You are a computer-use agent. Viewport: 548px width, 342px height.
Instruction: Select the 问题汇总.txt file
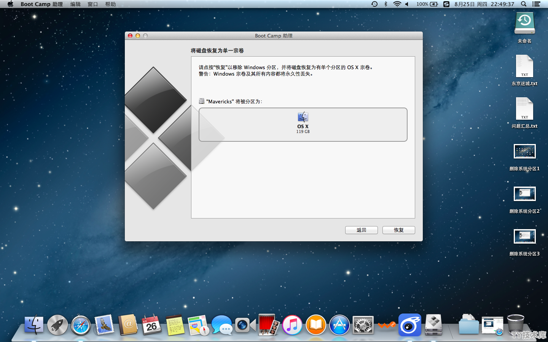[x=524, y=109]
